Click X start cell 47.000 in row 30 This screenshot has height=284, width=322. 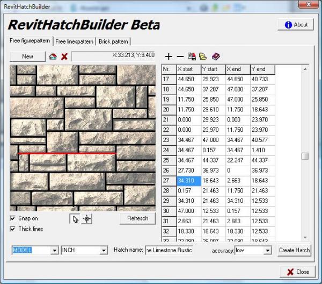pyautogui.click(x=189, y=211)
